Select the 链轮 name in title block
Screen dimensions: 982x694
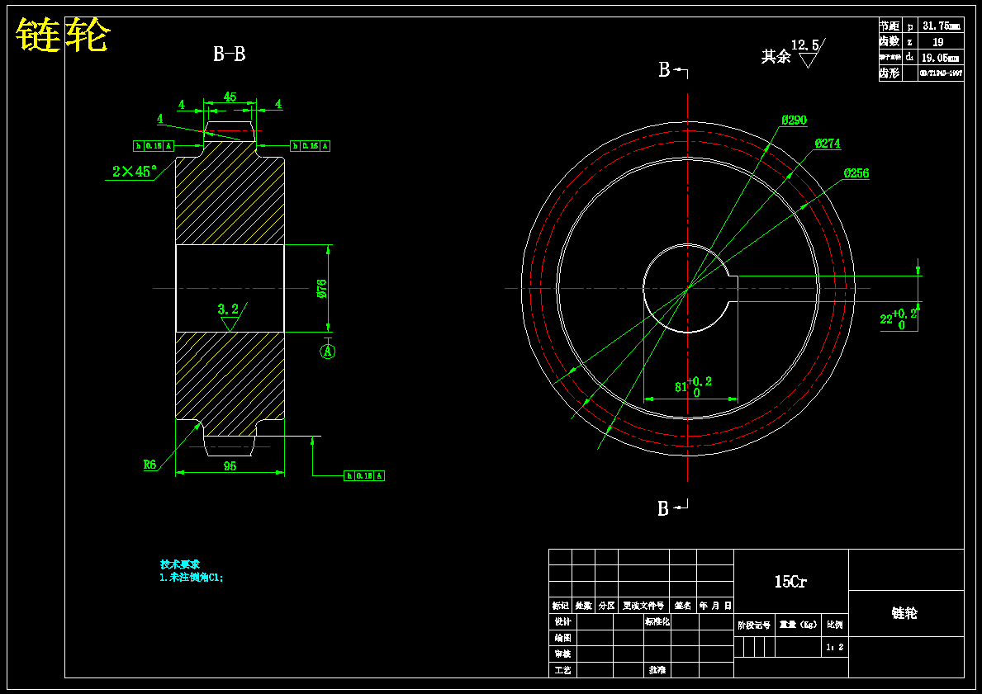point(905,613)
